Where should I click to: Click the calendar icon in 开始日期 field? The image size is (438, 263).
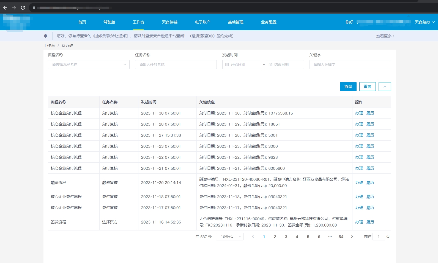click(227, 65)
